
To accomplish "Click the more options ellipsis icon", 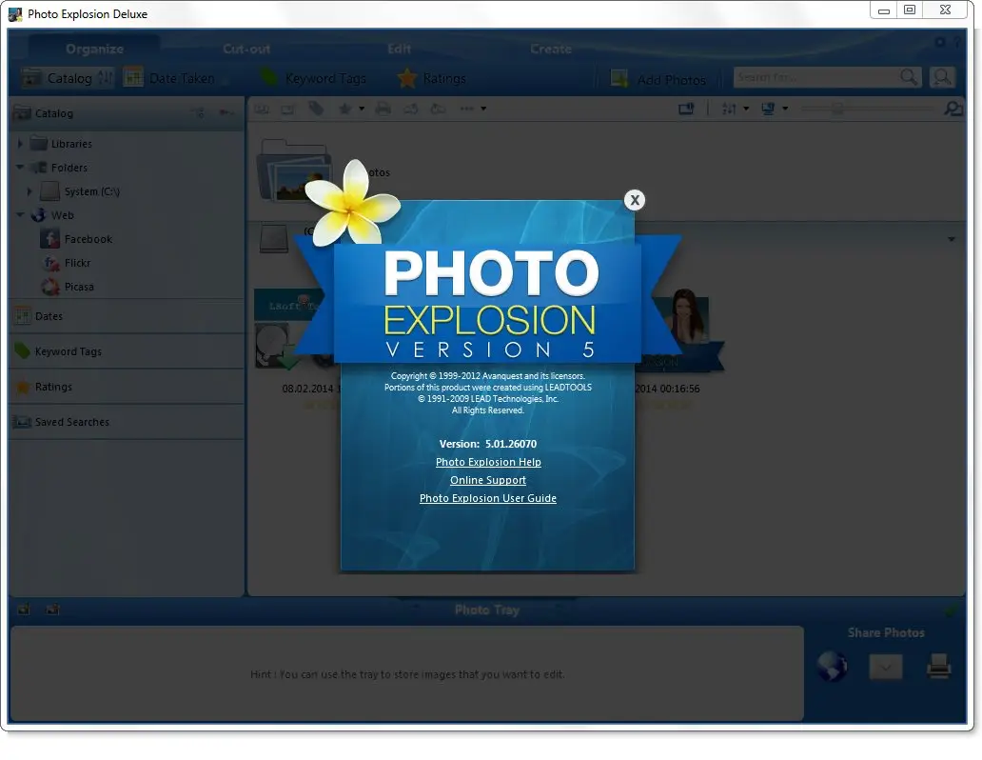I will tap(467, 109).
